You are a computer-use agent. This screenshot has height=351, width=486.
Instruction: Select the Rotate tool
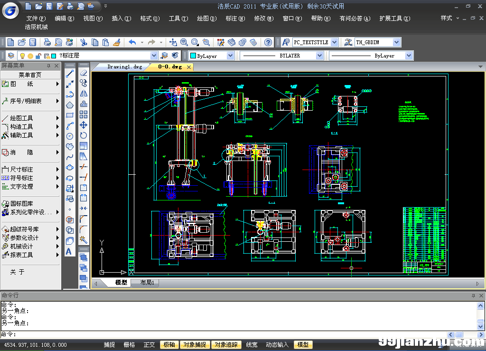(84, 135)
